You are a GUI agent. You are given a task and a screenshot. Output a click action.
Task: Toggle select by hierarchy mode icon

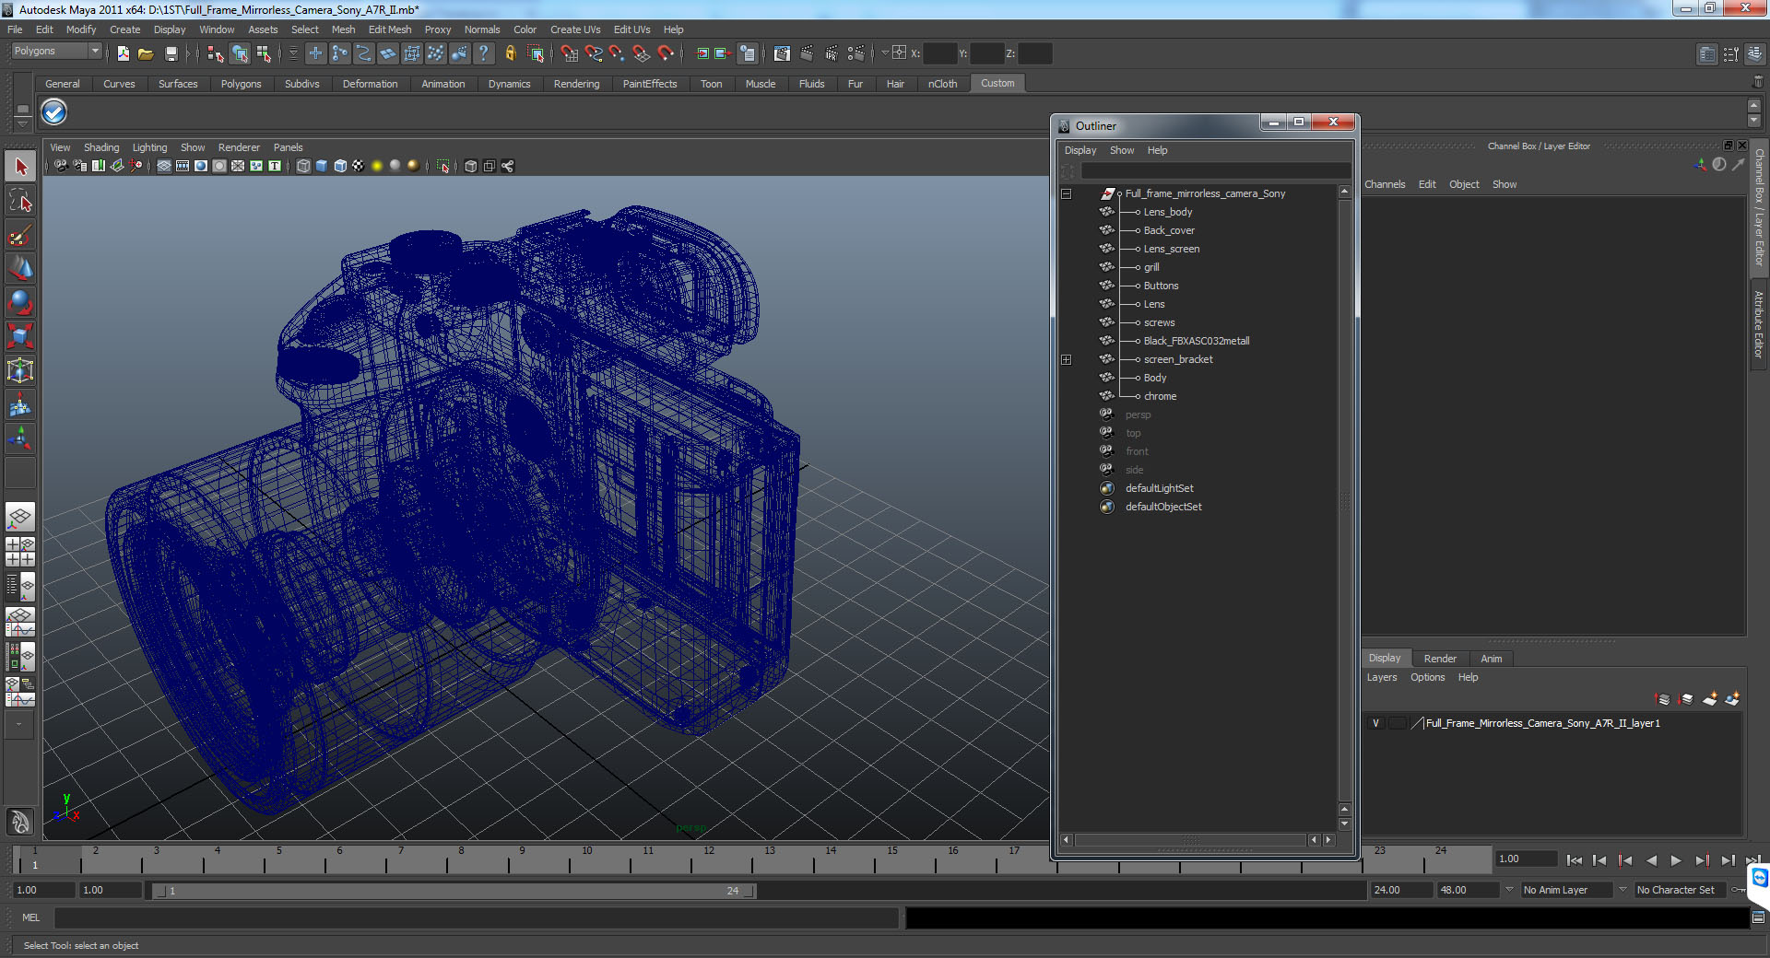[215, 53]
